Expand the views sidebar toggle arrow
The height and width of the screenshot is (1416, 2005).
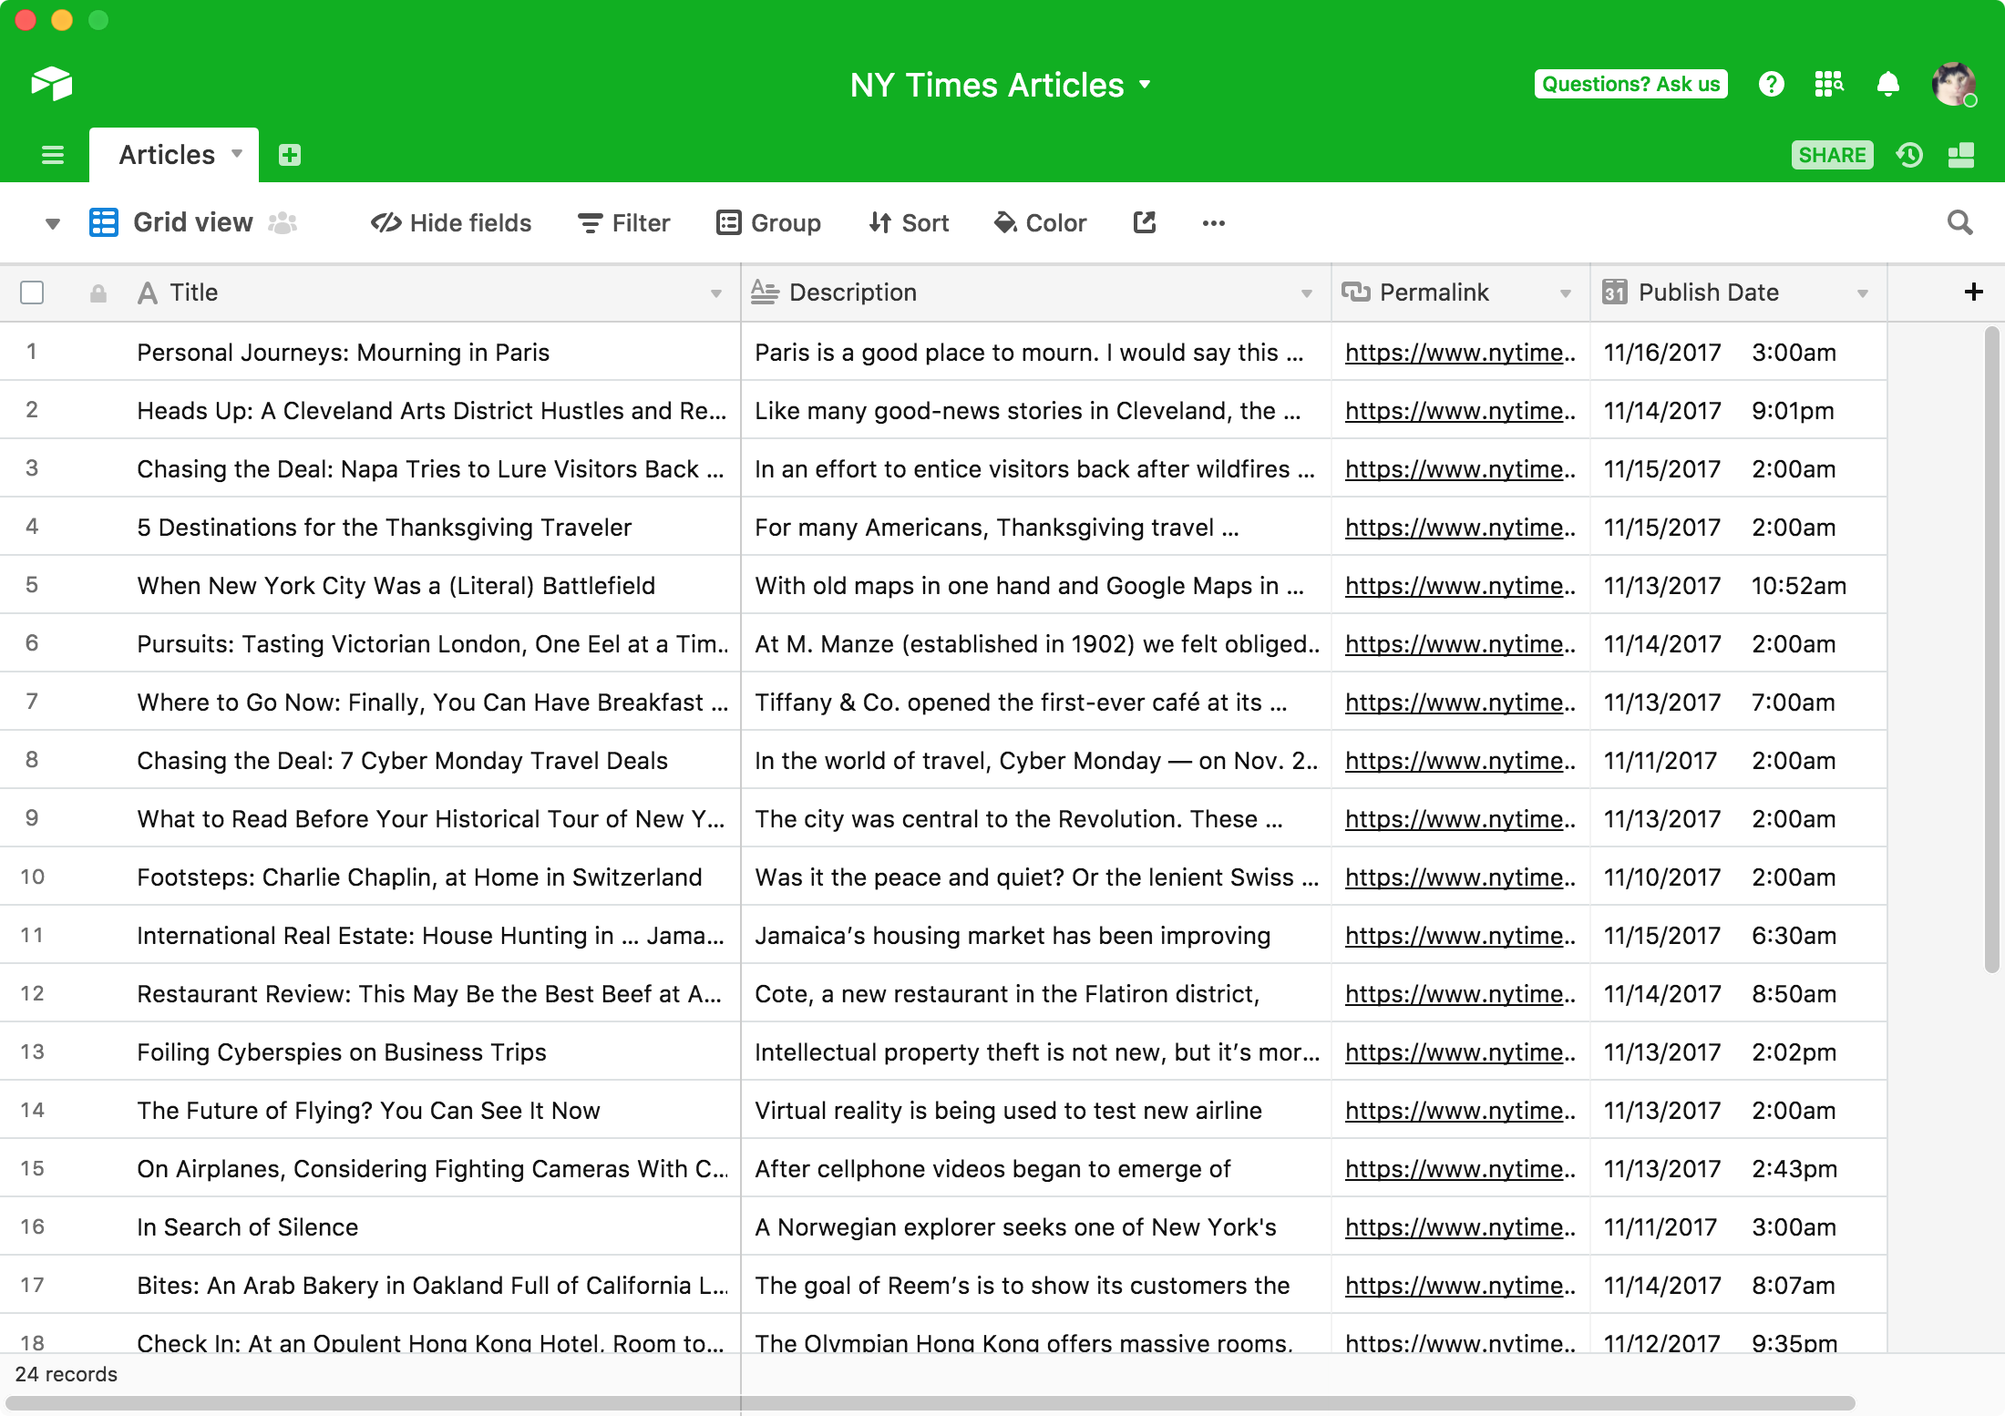tap(53, 224)
